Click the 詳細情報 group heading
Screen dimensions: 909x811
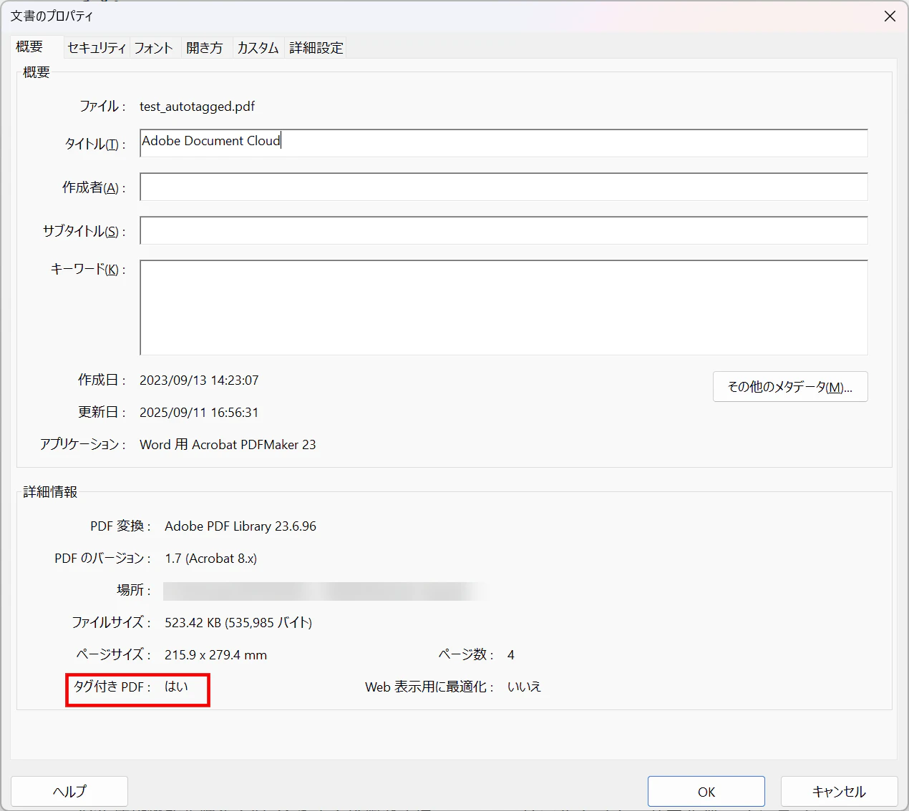click(x=50, y=492)
